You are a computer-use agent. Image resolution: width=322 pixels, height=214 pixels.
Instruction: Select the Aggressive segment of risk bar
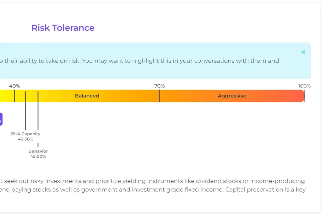pyautogui.click(x=232, y=96)
